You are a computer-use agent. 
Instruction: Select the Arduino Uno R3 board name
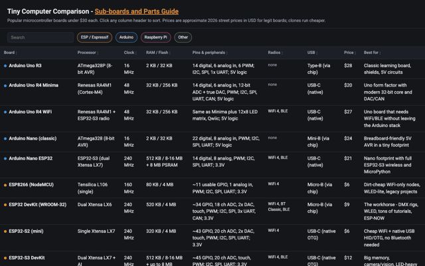25,65
